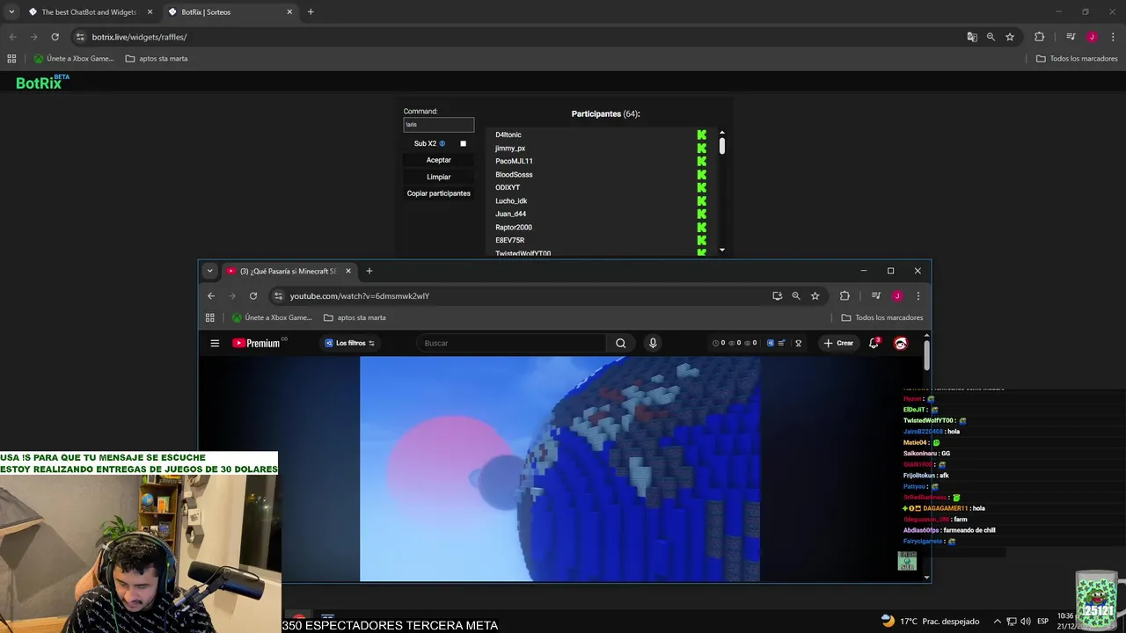Click Kick icon beside Raptor2000
The image size is (1126, 633).
pos(702,227)
